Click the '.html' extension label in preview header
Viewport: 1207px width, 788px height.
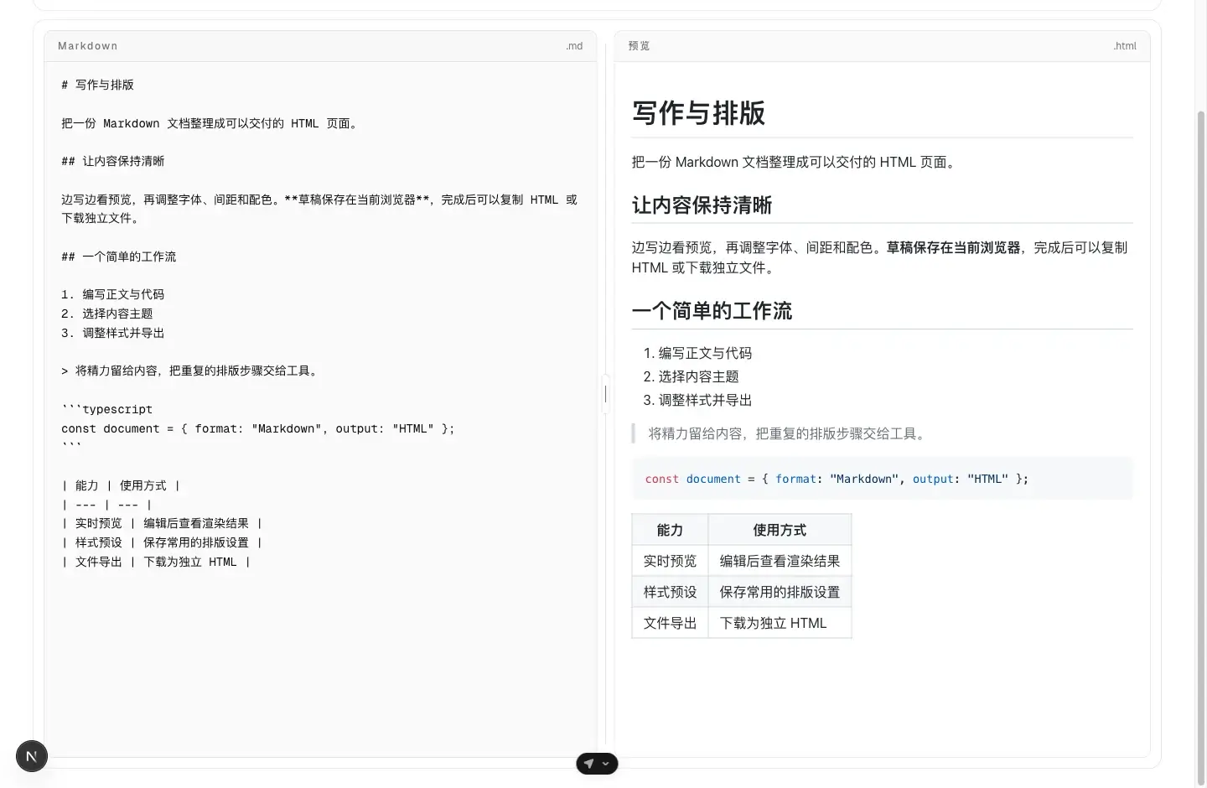pos(1125,46)
